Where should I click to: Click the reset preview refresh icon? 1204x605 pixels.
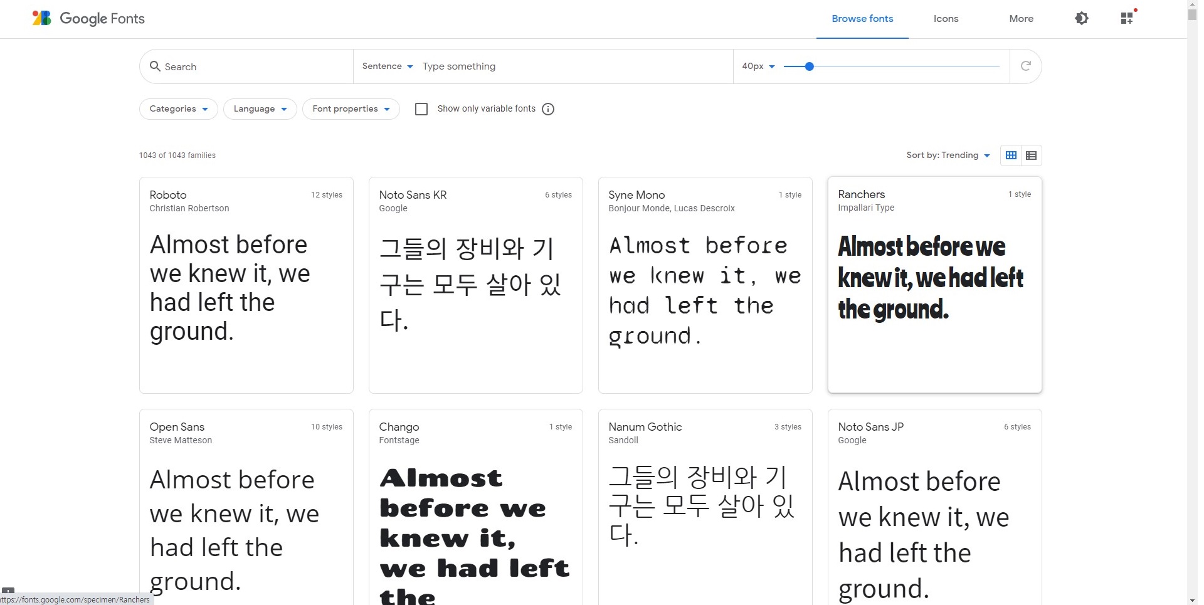[x=1026, y=66]
